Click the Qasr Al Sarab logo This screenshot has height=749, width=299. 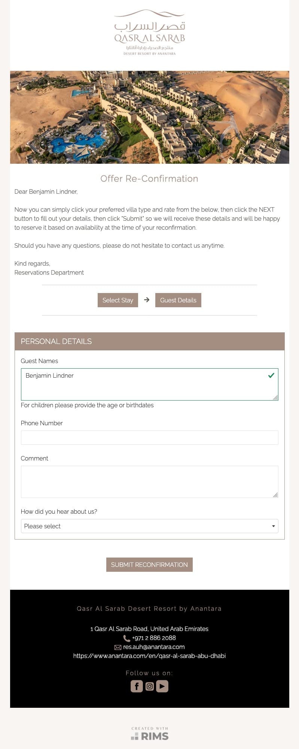149,33
